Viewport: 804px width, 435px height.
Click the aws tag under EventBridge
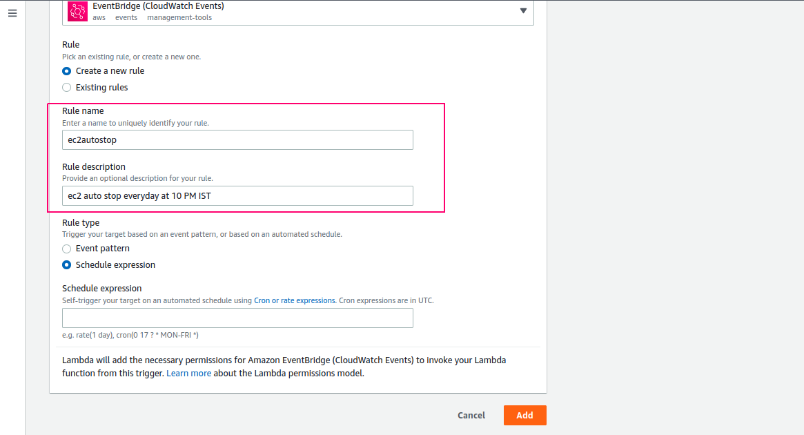coord(99,17)
